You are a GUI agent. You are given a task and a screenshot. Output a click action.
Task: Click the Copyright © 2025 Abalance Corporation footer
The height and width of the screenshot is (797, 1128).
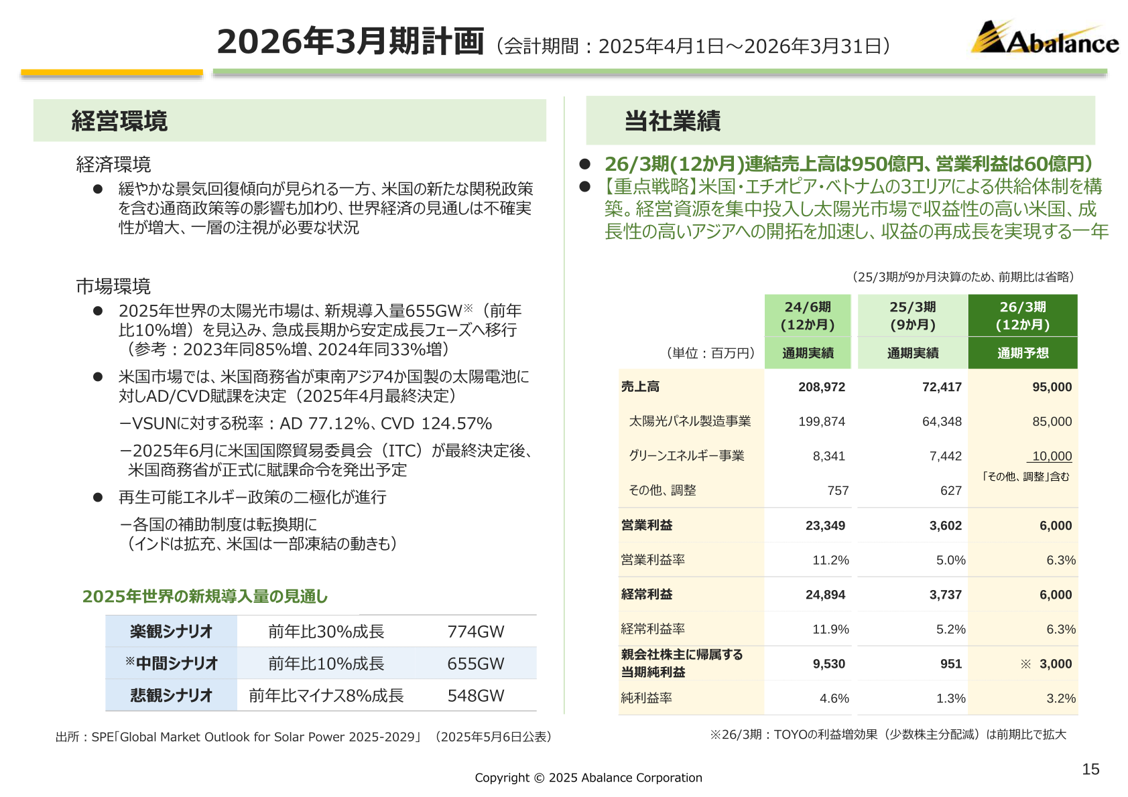(x=588, y=778)
